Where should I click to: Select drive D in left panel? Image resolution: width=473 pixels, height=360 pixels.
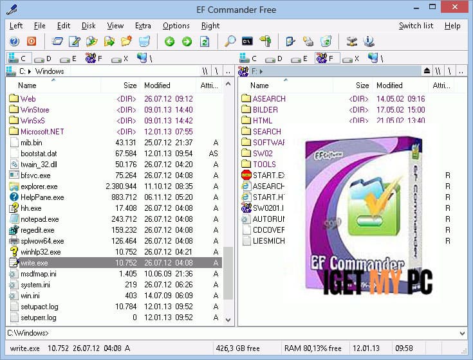pos(42,59)
